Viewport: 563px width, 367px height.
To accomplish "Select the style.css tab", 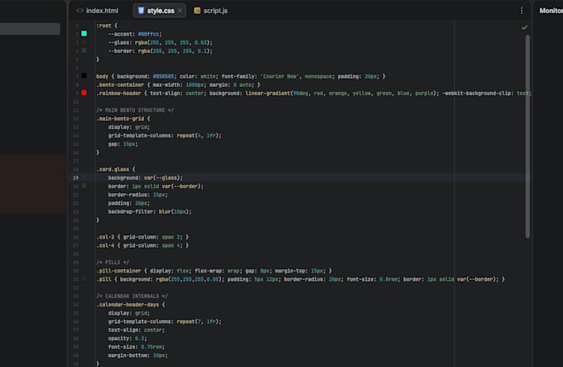I will [160, 11].
